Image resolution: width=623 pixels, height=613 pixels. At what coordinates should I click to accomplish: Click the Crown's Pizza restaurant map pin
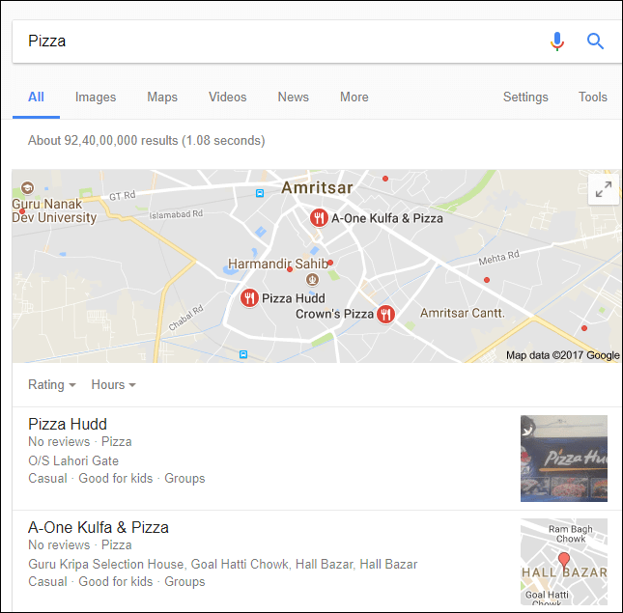[386, 314]
